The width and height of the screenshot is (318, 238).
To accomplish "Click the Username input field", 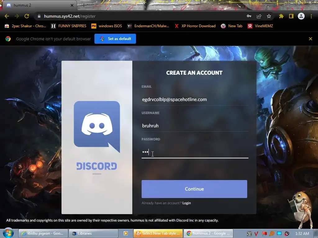I will [195, 126].
